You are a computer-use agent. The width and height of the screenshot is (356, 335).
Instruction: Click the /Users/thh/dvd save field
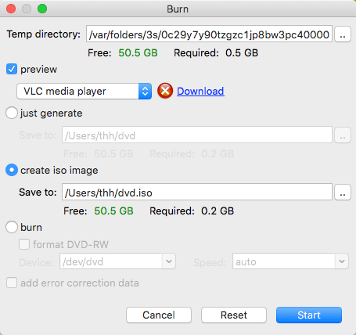pos(197,135)
